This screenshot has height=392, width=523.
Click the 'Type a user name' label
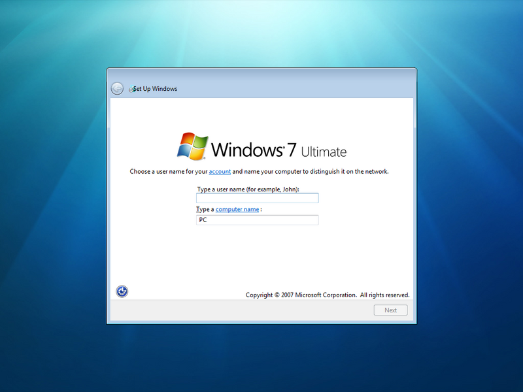tap(248, 189)
